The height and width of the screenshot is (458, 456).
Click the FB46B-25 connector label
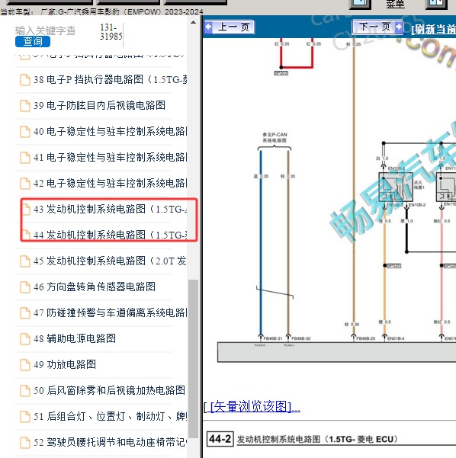(366, 338)
